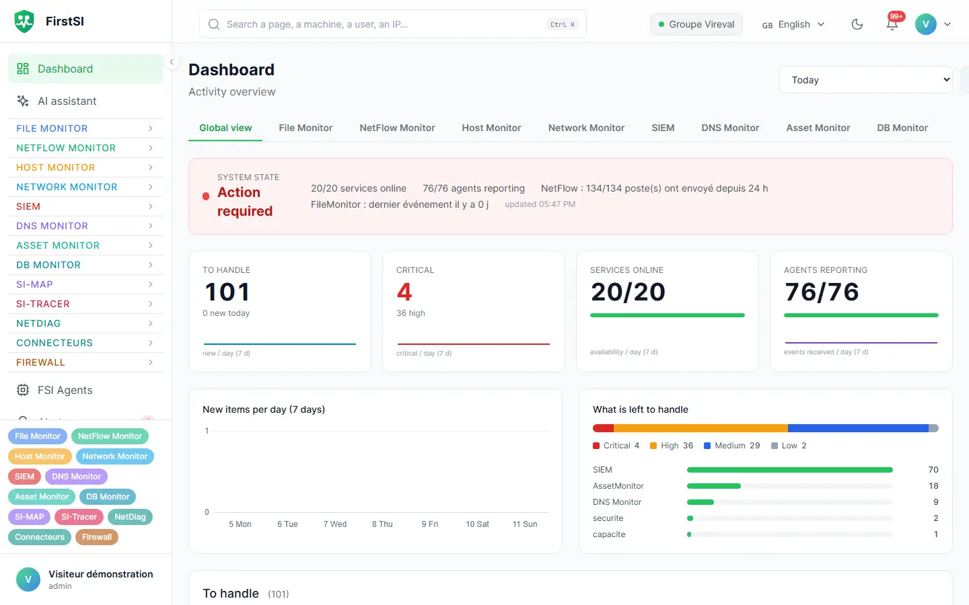Click the Medium blue legend swatch
This screenshot has height=605, width=969.
pos(707,446)
